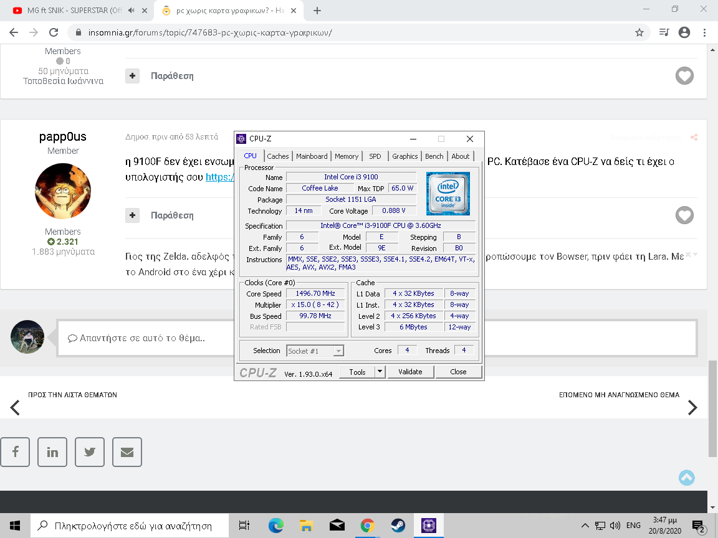Reload the insomnia.gr page

click(54, 32)
